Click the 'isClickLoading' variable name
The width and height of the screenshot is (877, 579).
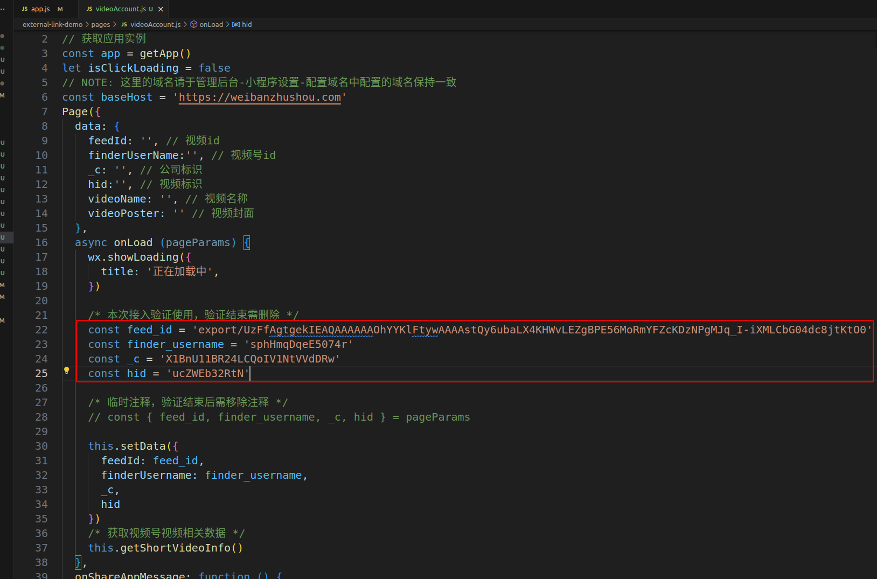point(133,68)
